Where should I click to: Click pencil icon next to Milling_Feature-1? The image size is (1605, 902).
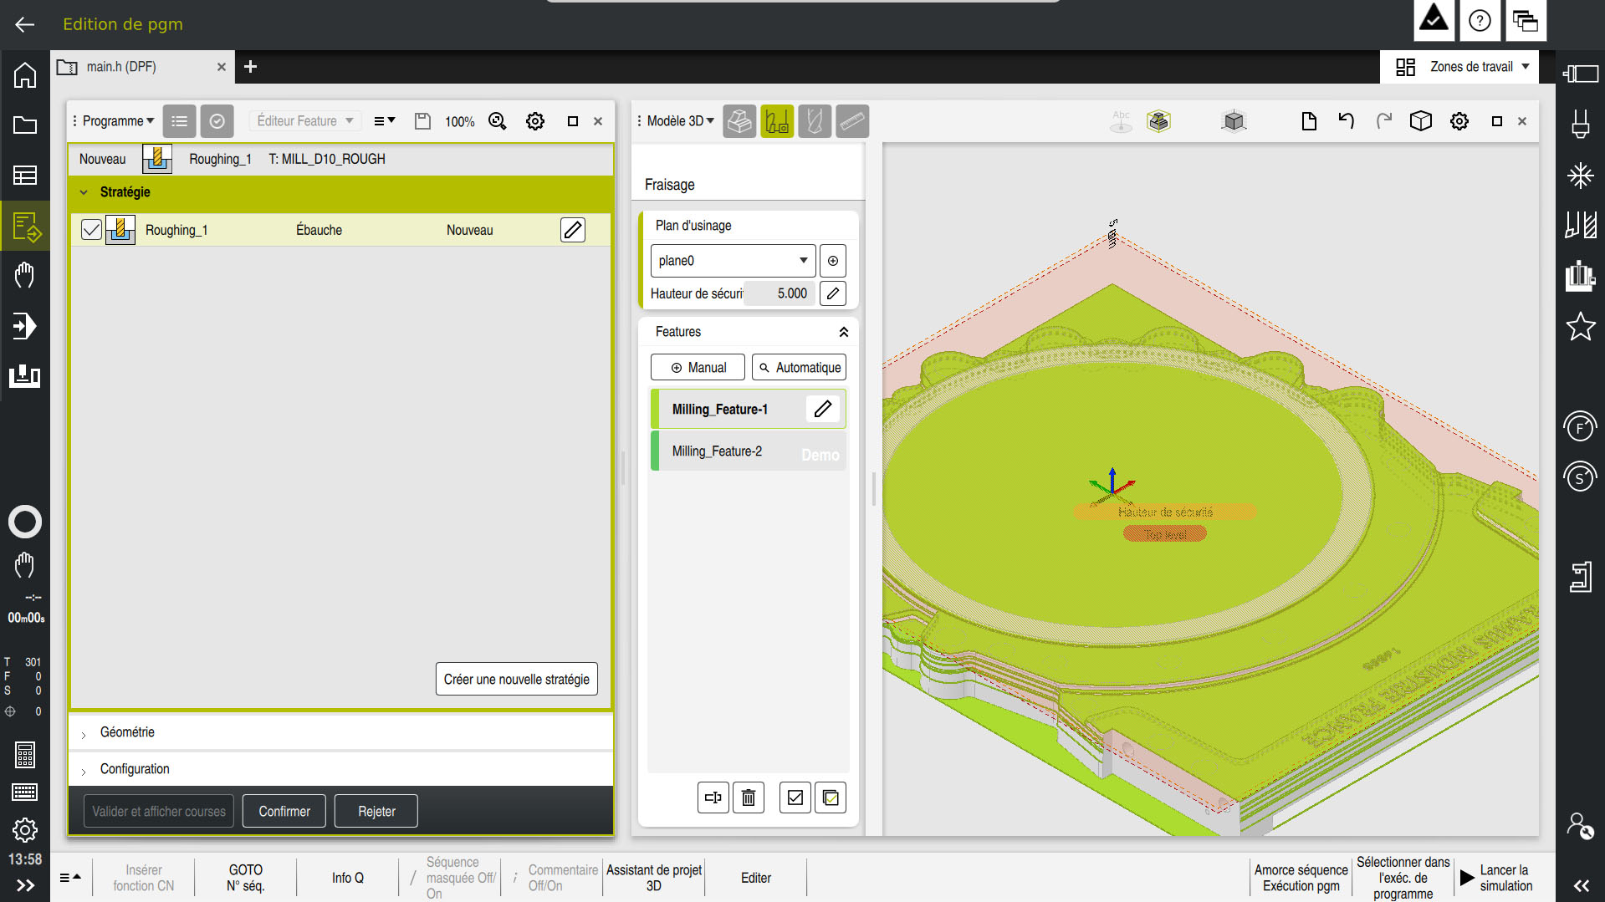pos(823,409)
